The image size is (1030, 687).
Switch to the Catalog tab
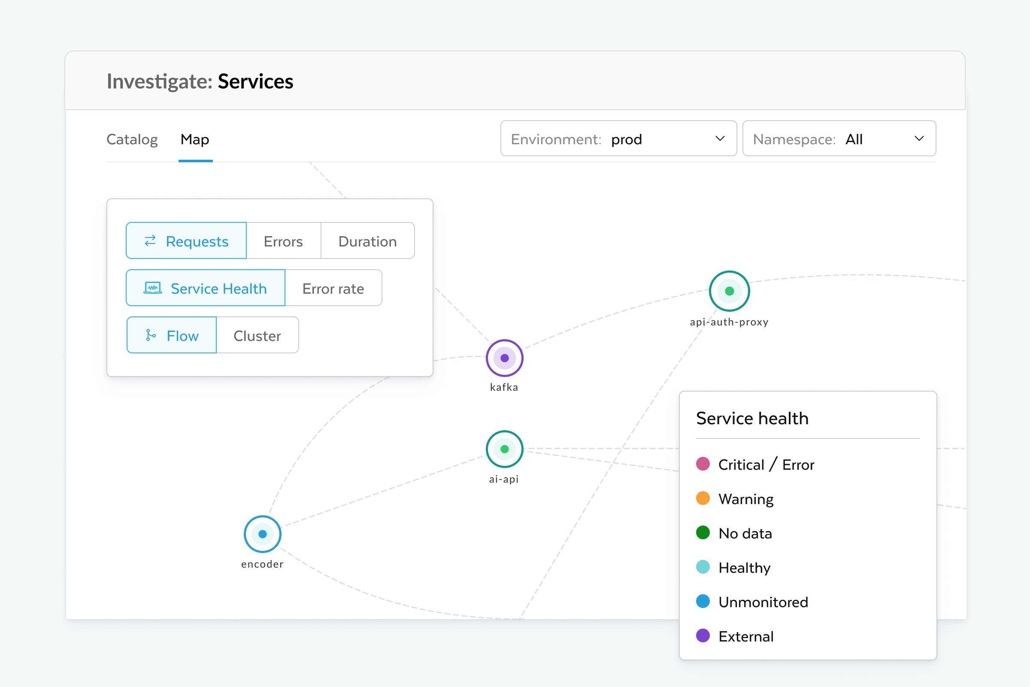pos(132,139)
